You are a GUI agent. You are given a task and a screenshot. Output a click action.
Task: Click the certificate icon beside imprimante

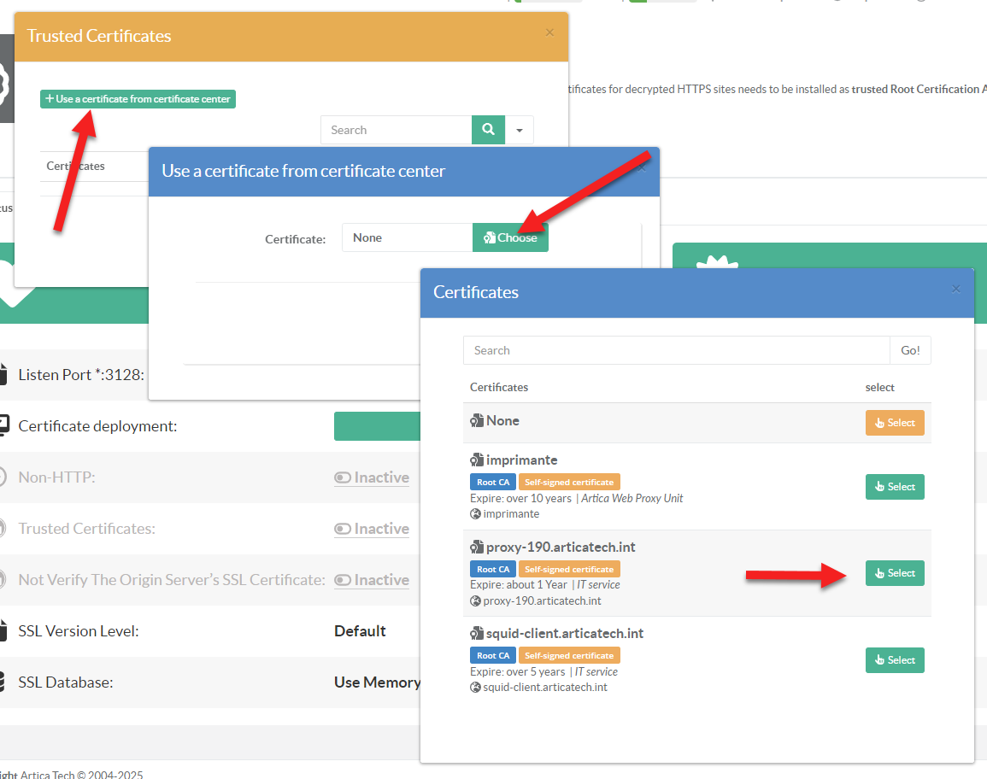pos(477,460)
